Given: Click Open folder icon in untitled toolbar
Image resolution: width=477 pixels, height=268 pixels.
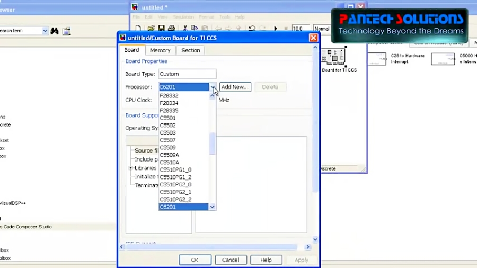Looking at the screenshot, I should click(151, 28).
